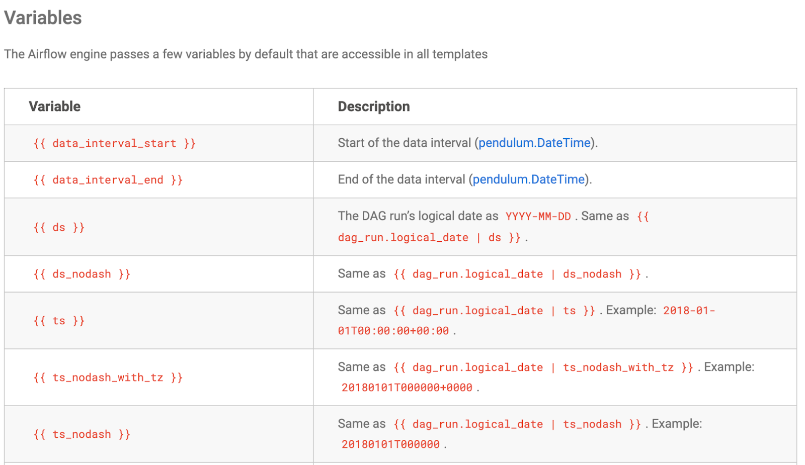This screenshot has height=465, width=805.
Task: Click the 'dag_run.logical_date | ds_nodash' code snippet
Action: pyautogui.click(x=517, y=274)
